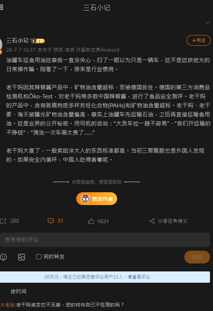
Task: Click the share icon beside 分享这条博文
Action: [152, 221]
